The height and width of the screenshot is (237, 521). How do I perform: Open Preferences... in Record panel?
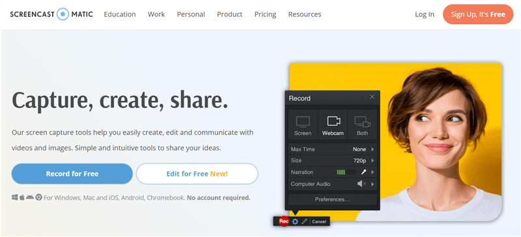tap(332, 199)
